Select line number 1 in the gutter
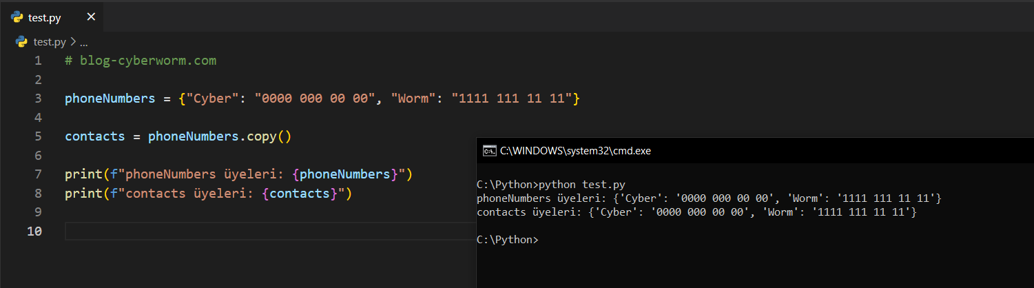Image resolution: width=1034 pixels, height=288 pixels. coord(38,61)
